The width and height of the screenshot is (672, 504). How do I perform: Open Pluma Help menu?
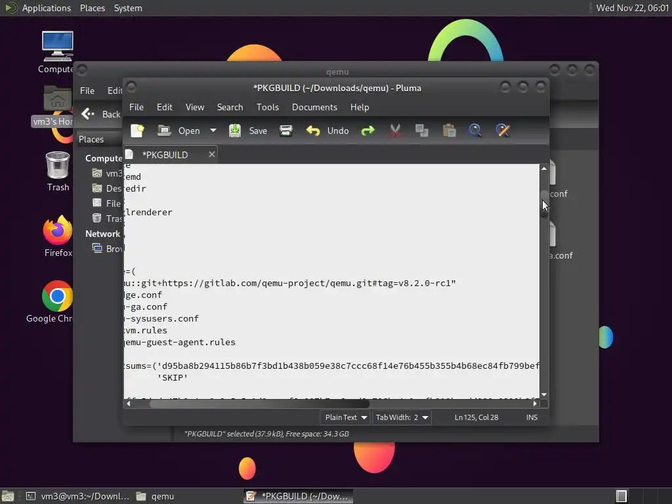[x=359, y=107]
